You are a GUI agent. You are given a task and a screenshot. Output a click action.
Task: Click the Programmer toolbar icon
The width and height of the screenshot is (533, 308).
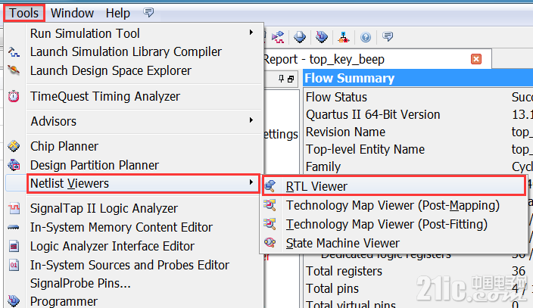point(321,37)
